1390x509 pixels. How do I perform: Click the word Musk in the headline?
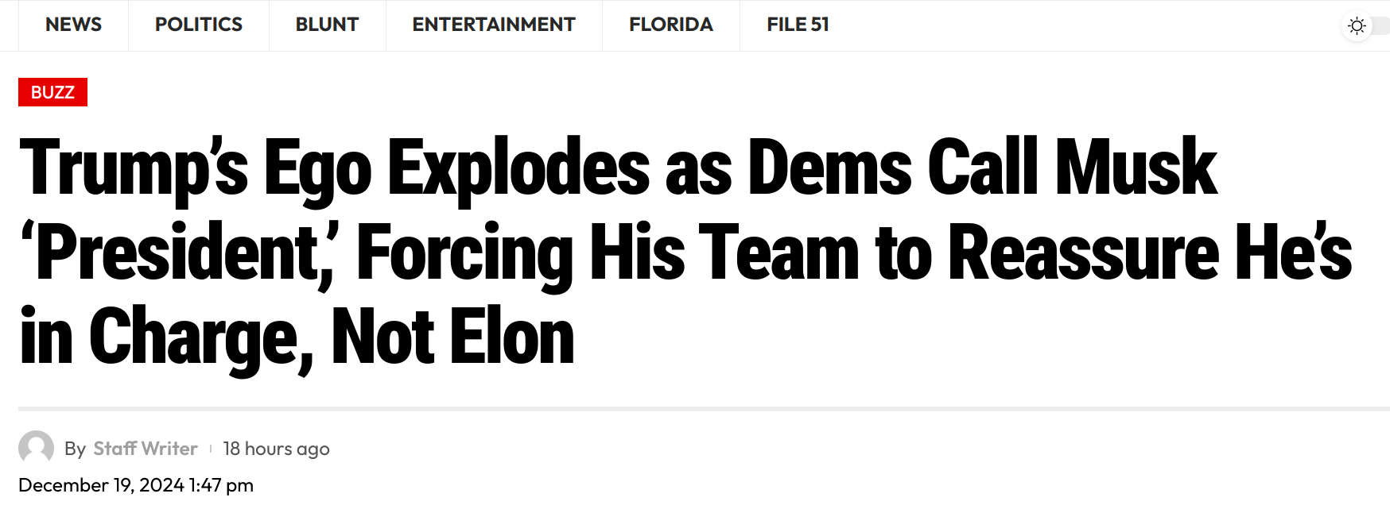click(1136, 168)
